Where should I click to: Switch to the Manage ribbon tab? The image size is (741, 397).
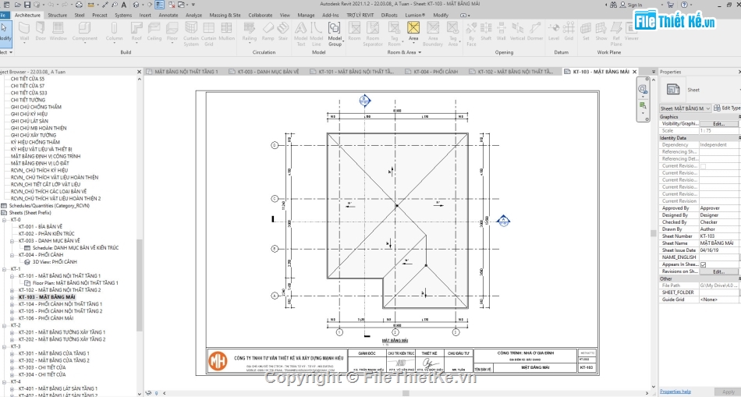click(x=306, y=15)
